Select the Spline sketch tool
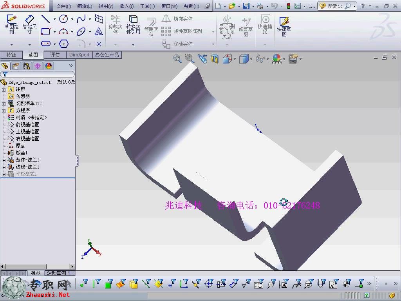Viewport: 401px width, 301px height. (x=81, y=19)
